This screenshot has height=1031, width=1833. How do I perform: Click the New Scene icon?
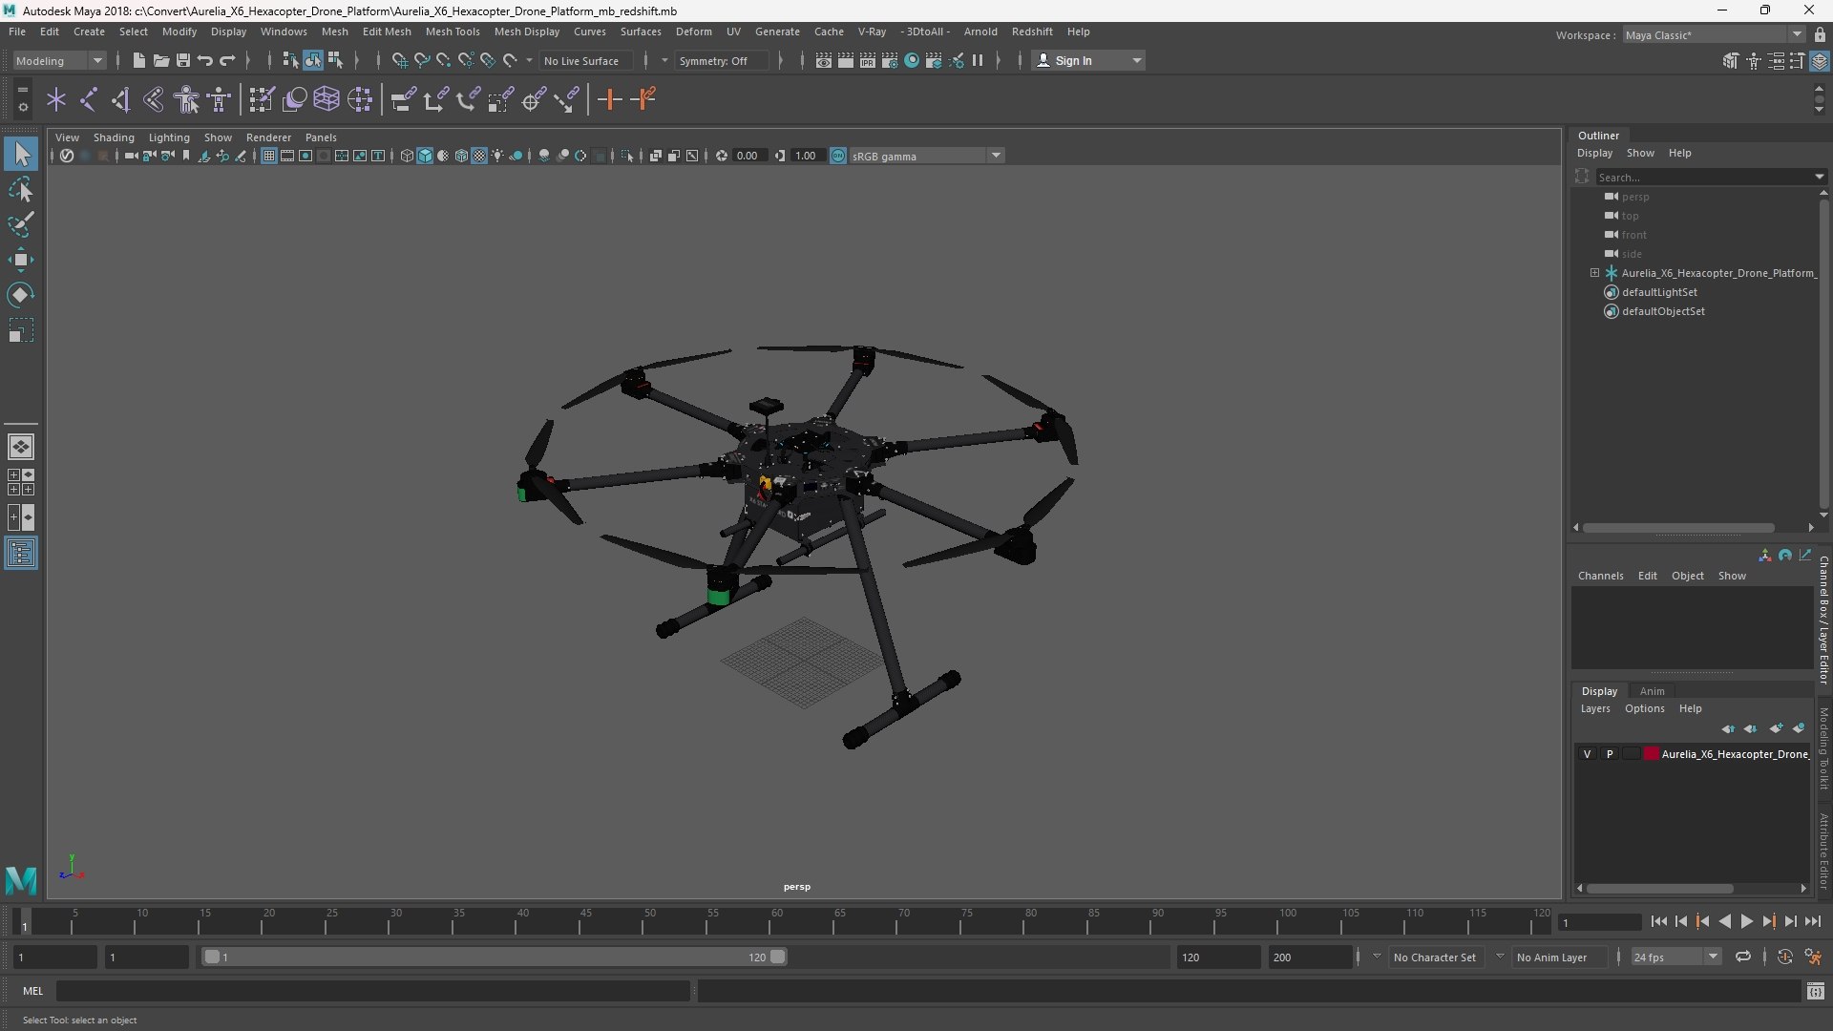point(138,60)
